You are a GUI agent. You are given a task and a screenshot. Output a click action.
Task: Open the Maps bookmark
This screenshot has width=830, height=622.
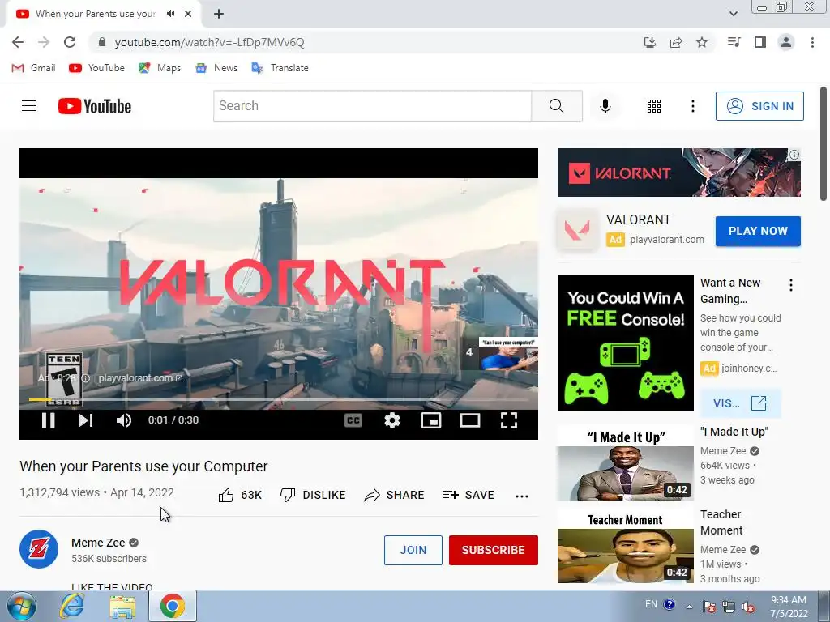coord(160,68)
